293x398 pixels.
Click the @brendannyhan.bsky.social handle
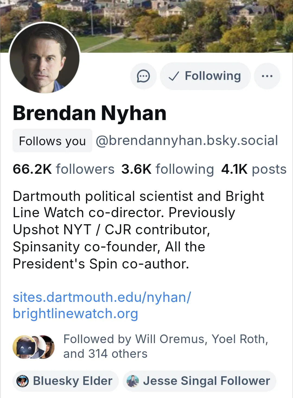coord(187,141)
